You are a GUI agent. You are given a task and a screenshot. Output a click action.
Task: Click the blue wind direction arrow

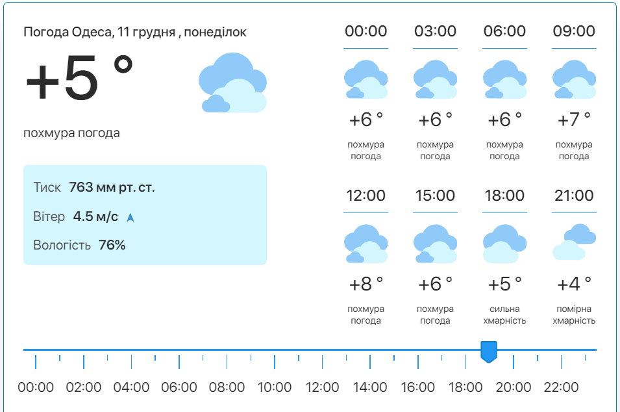click(x=130, y=217)
